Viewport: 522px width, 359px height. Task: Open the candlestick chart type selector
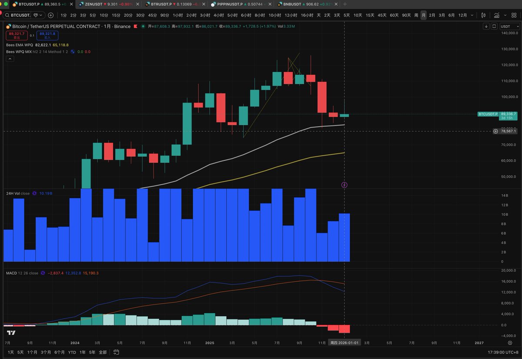483,15
